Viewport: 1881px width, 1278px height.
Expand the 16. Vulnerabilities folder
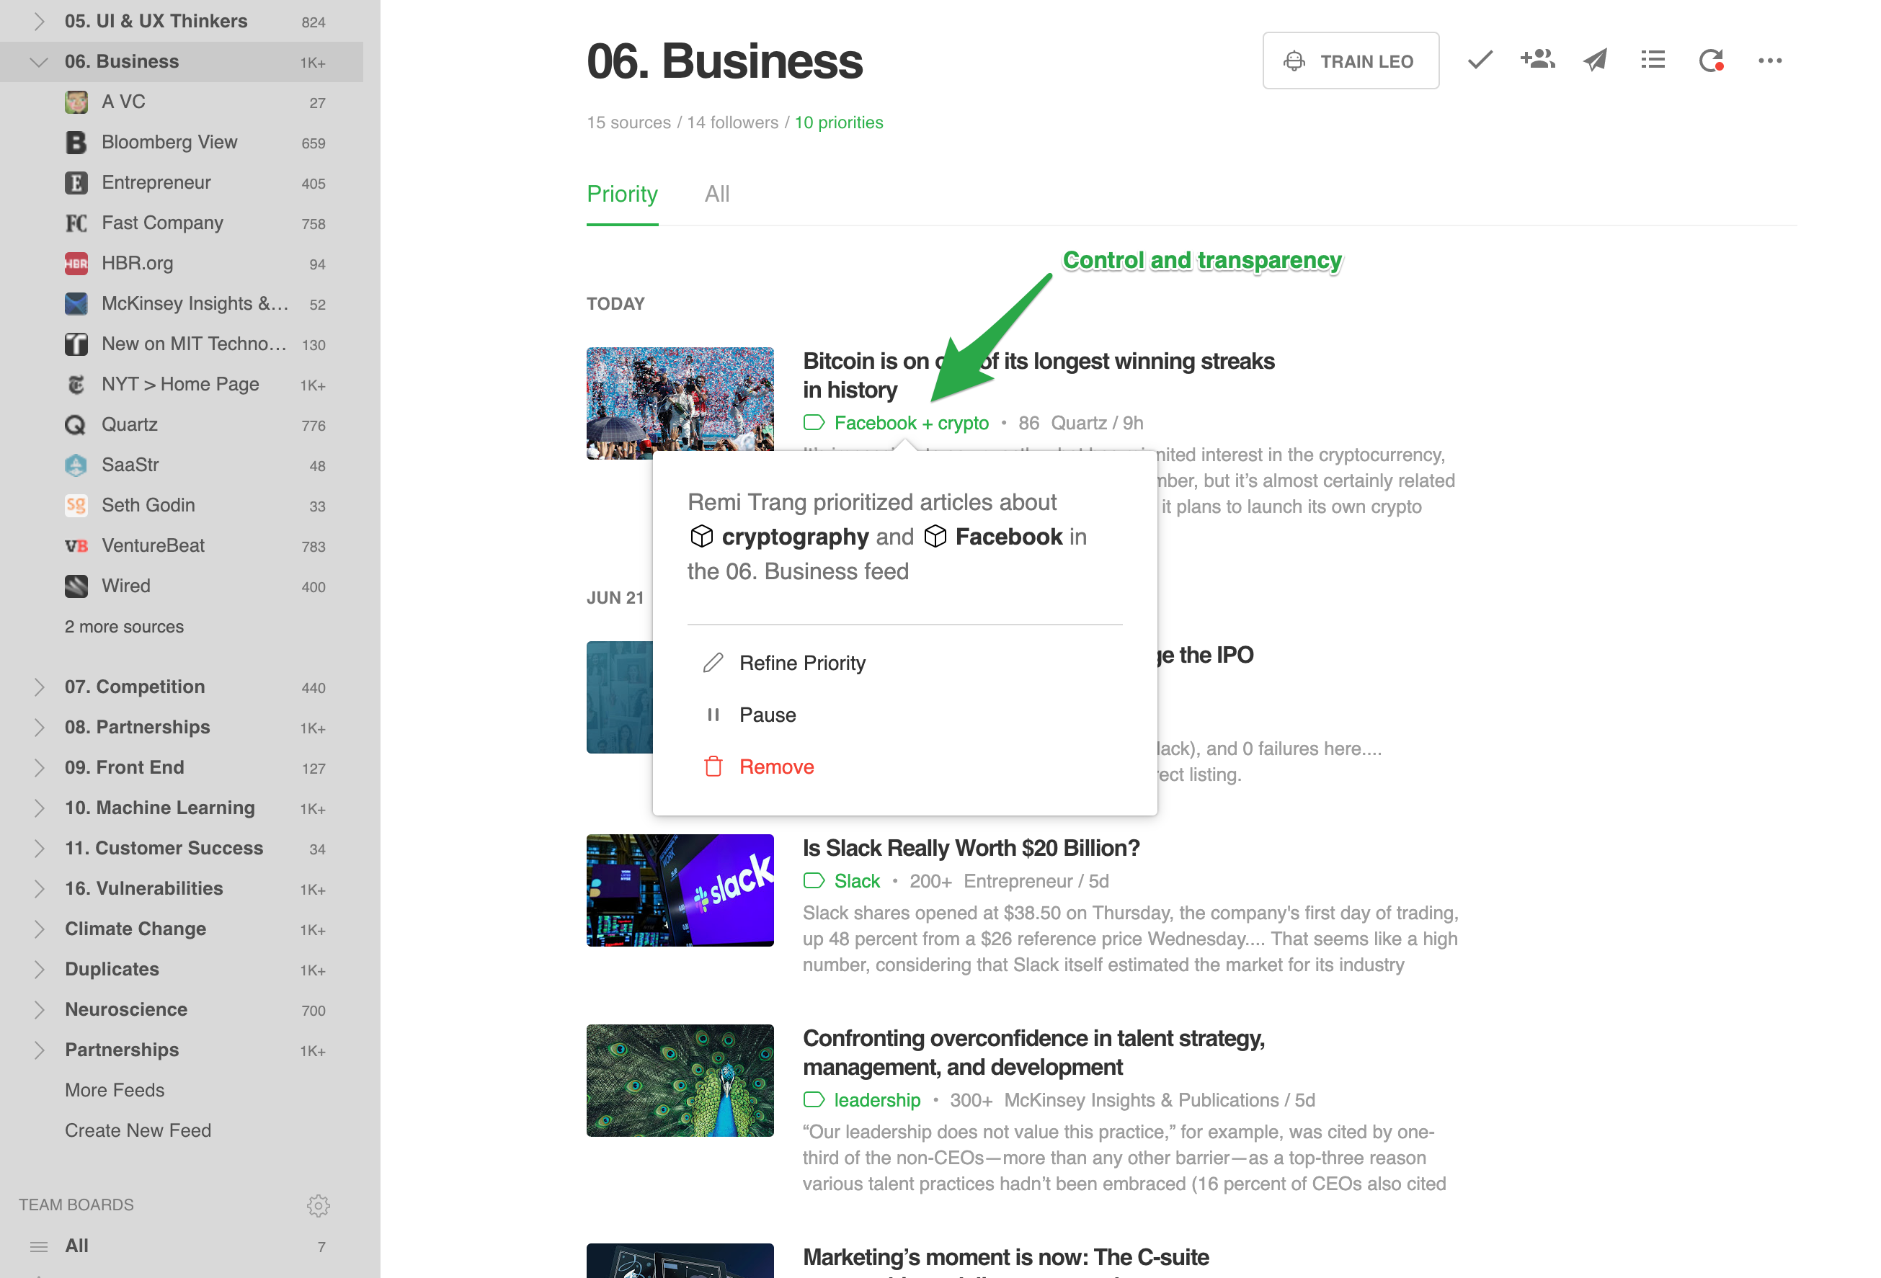pyautogui.click(x=38, y=889)
